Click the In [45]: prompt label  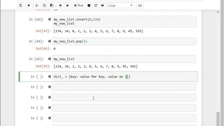click(x=36, y=59)
